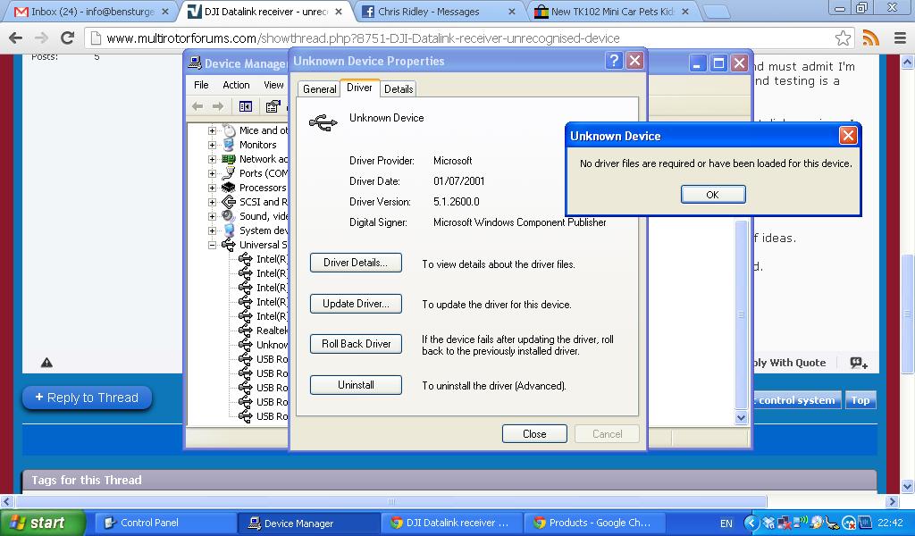Select the Processors chip icon in tree
This screenshot has height=536, width=915.
[x=229, y=188]
